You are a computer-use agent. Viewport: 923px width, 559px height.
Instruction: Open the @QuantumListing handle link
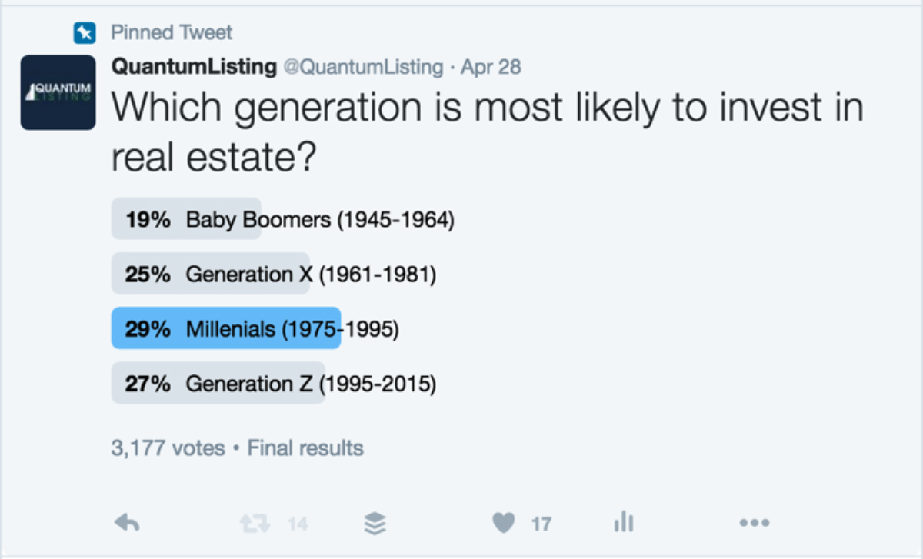click(x=363, y=67)
